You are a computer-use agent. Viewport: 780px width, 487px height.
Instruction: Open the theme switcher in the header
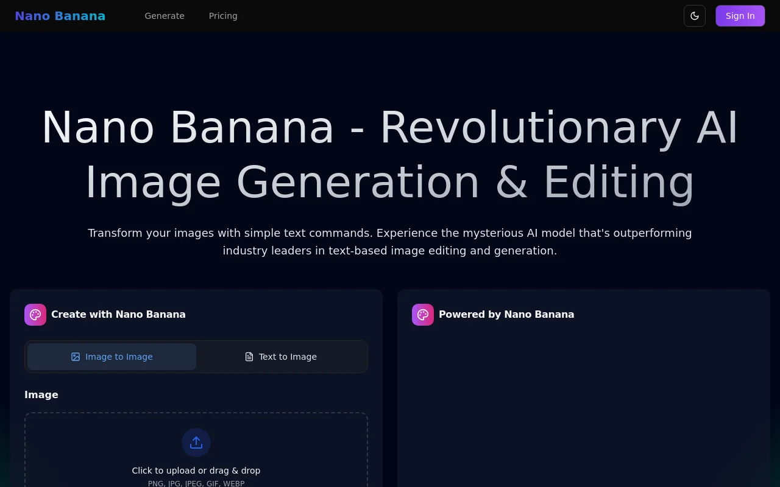pos(695,16)
